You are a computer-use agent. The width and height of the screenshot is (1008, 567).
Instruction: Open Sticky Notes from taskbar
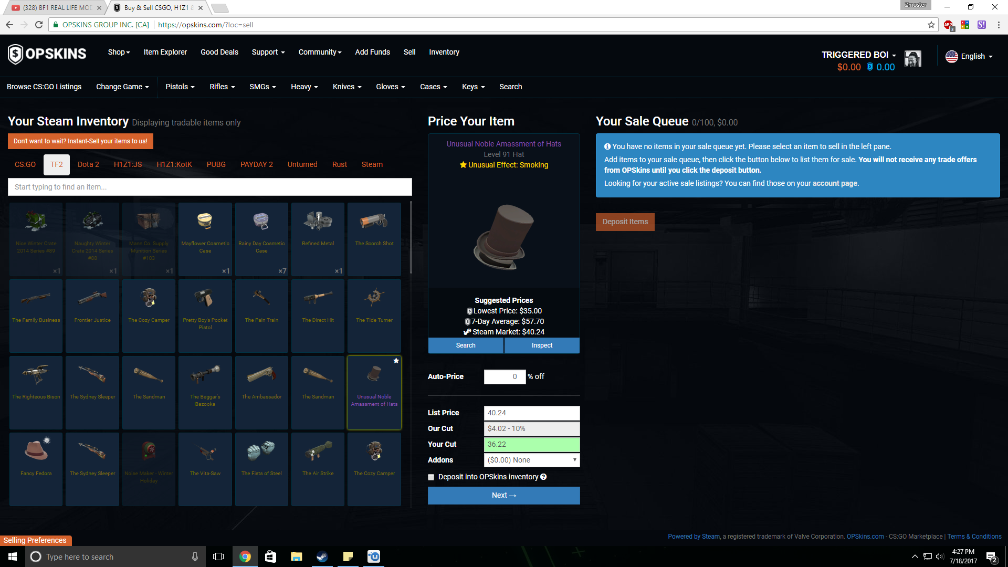point(348,556)
